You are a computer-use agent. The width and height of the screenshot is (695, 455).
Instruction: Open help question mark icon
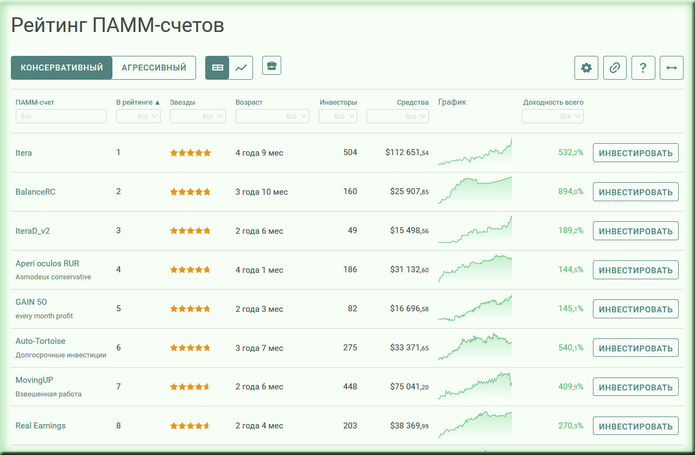coord(643,68)
